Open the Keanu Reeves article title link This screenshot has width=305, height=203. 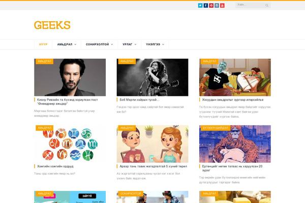coord(67,101)
